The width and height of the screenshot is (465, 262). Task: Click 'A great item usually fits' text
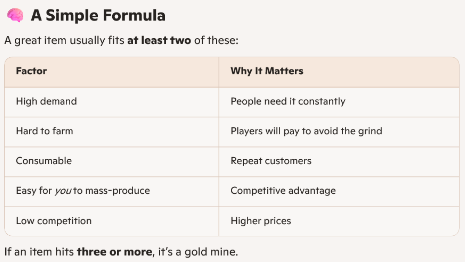tap(64, 40)
